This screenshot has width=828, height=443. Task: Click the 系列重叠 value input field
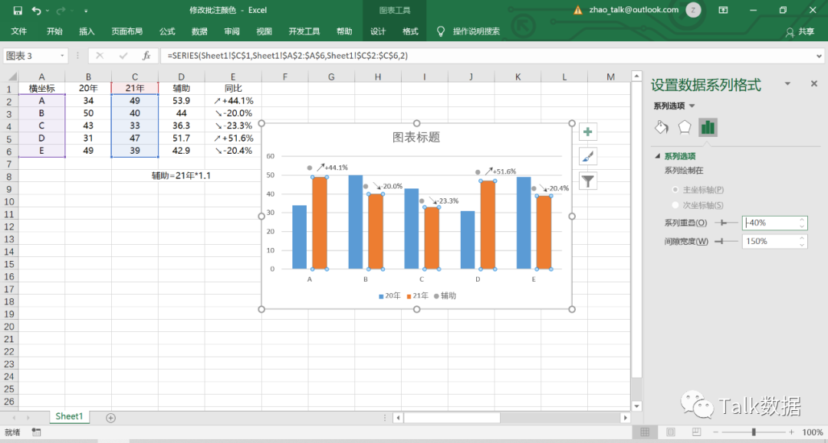(x=770, y=223)
